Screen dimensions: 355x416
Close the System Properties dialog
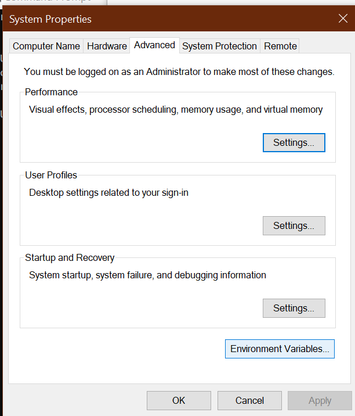[x=343, y=19]
